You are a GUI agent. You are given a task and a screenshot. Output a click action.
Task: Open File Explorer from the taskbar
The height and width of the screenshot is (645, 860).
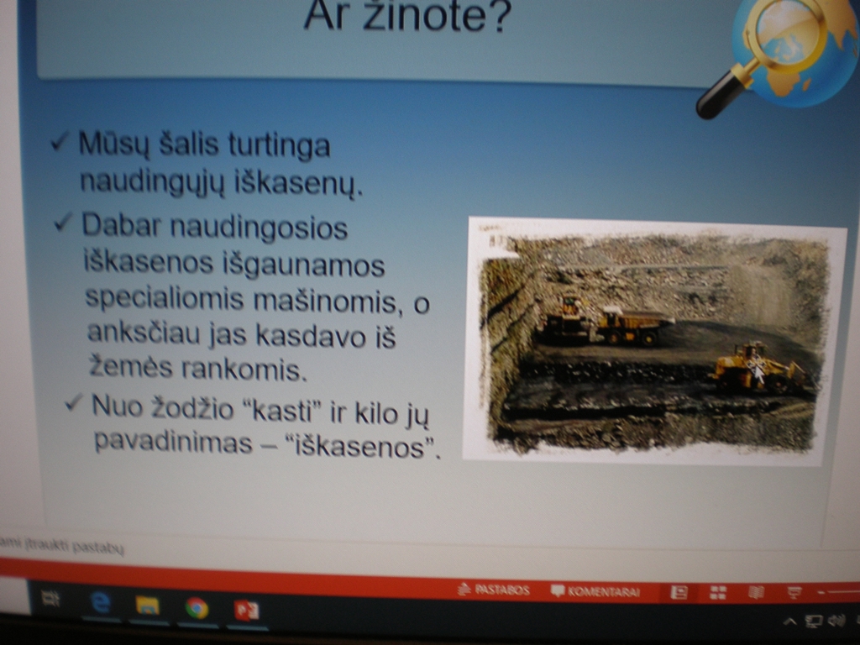[x=147, y=606]
